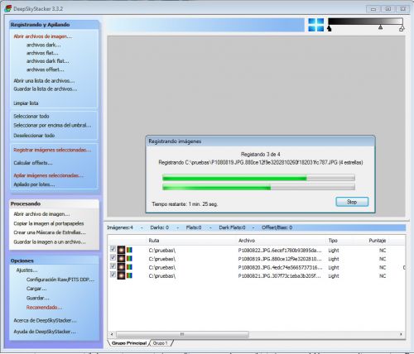414x354 pixels.
Task: Switch to Grupo Principal tab
Action: tap(129, 343)
